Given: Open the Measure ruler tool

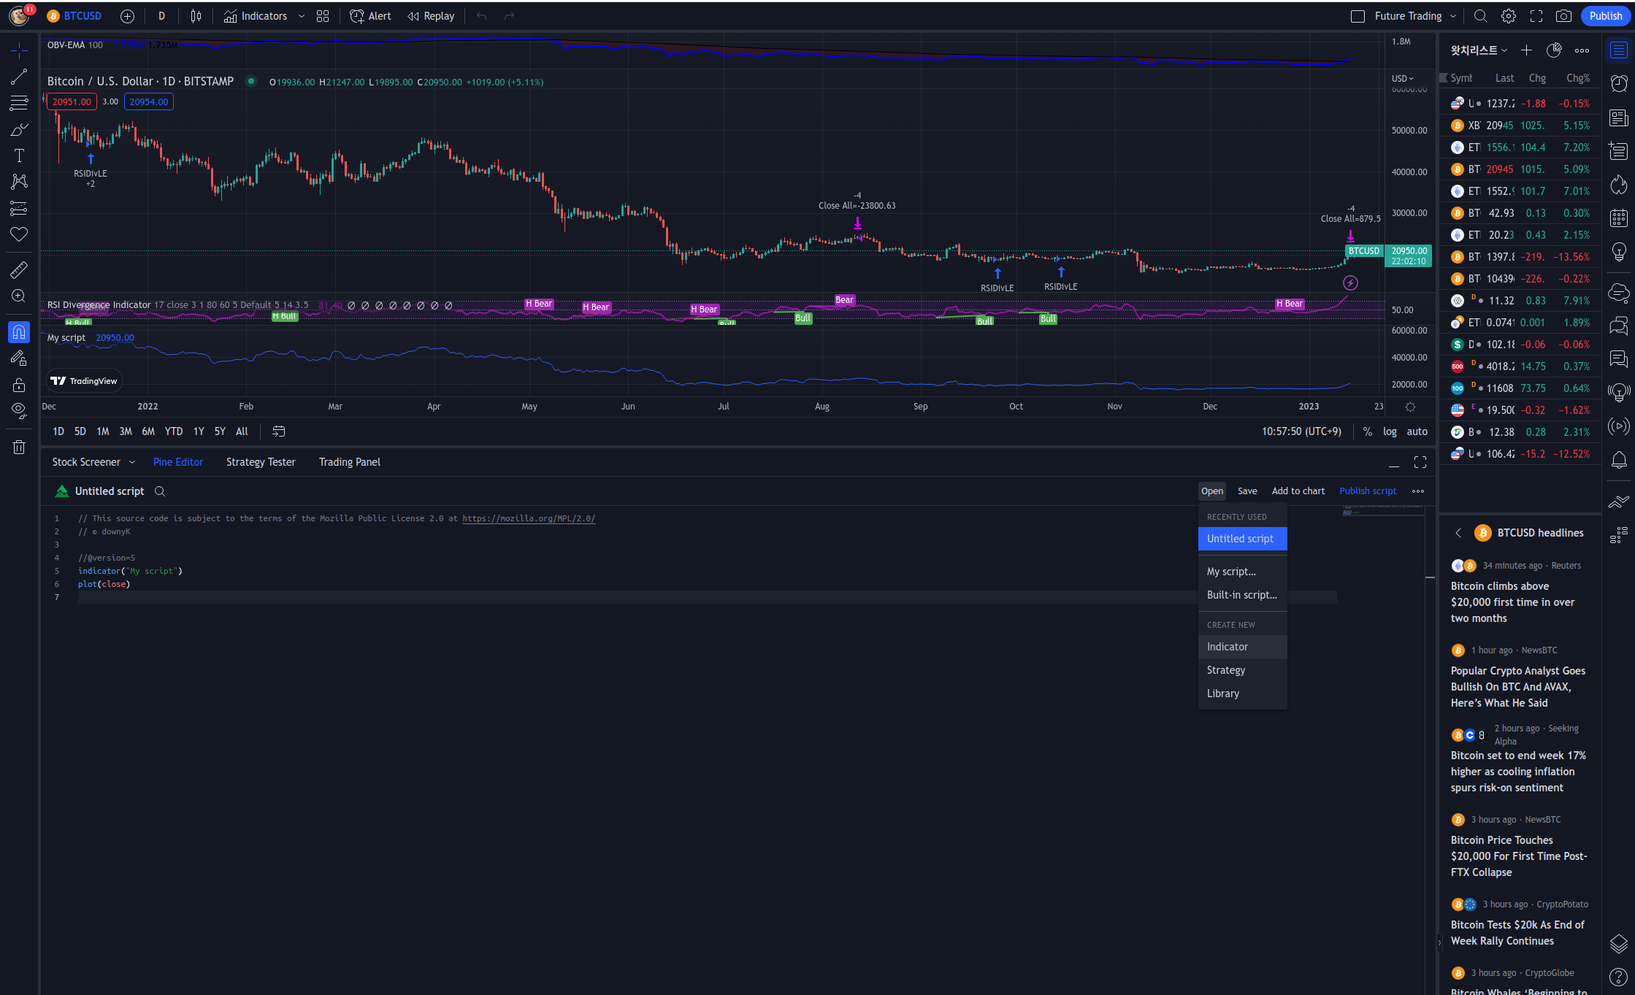Looking at the screenshot, I should (19, 269).
